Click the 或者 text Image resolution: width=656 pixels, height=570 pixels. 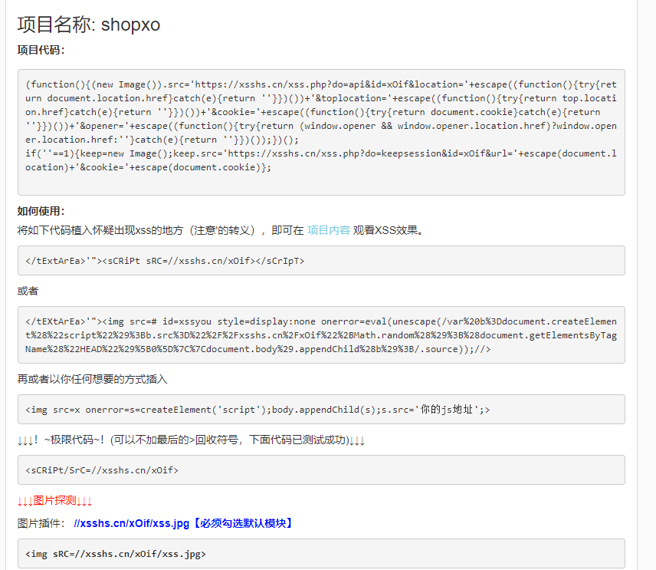coord(28,291)
